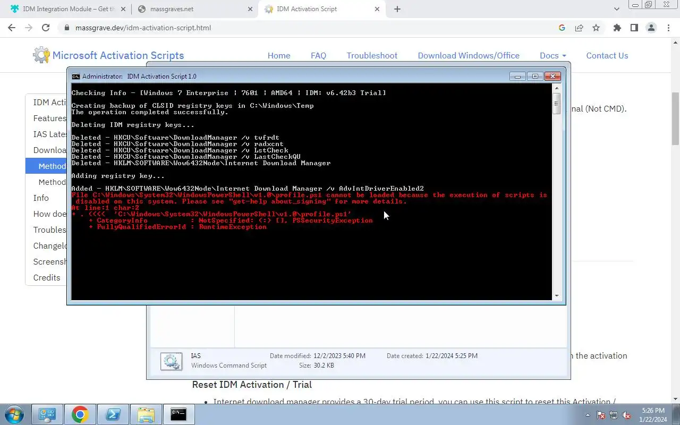Show hidden tray icons arrow
This screenshot has width=680, height=425.
pos(588,415)
